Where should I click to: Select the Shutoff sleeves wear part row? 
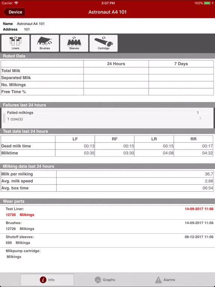point(107,240)
